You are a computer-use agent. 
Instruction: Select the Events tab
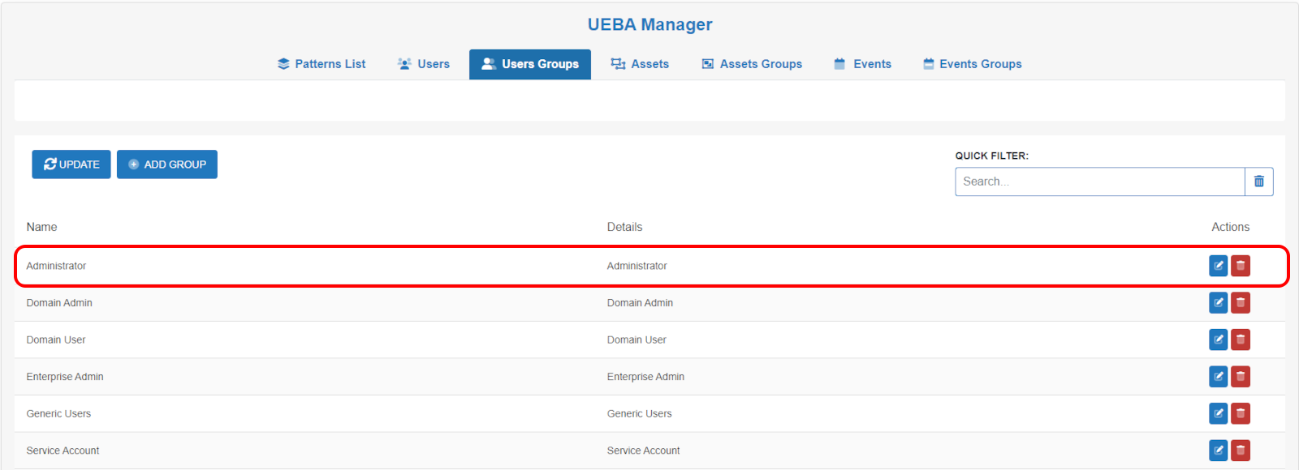point(863,64)
